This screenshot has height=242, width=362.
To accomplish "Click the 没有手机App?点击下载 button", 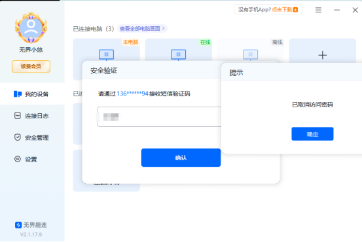I will (268, 9).
